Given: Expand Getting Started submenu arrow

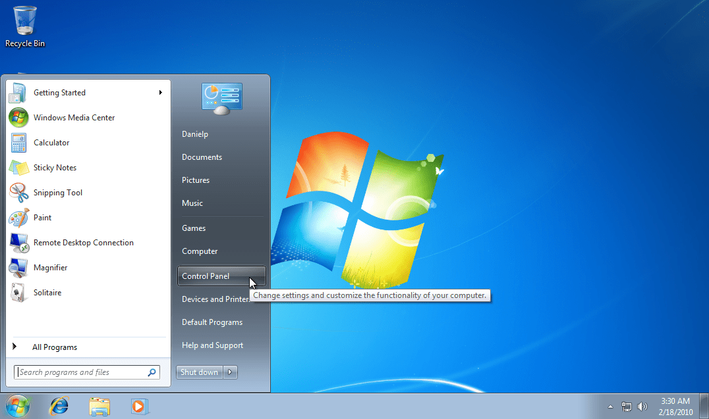Looking at the screenshot, I should point(161,93).
